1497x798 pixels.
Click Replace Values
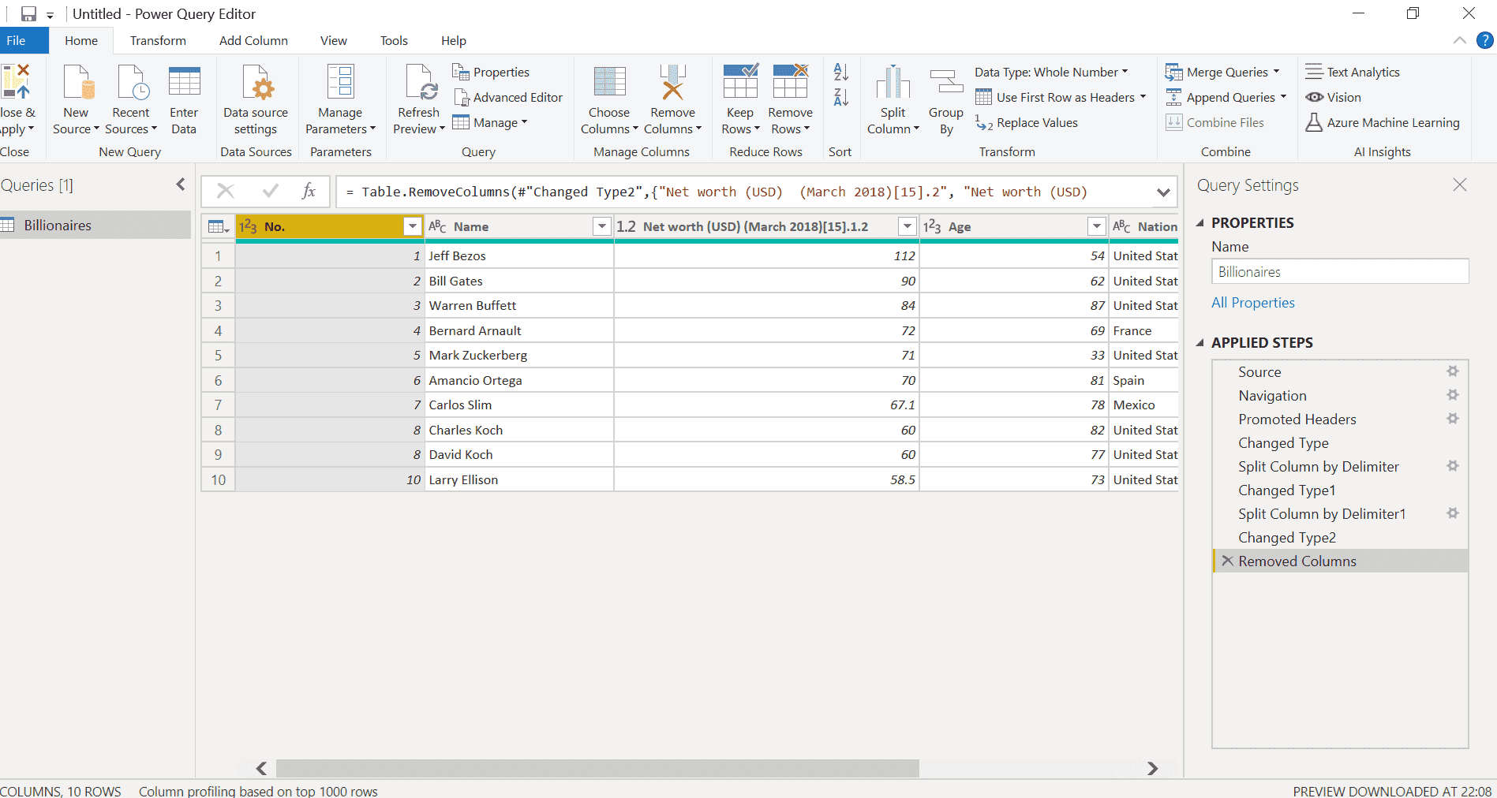1027,122
